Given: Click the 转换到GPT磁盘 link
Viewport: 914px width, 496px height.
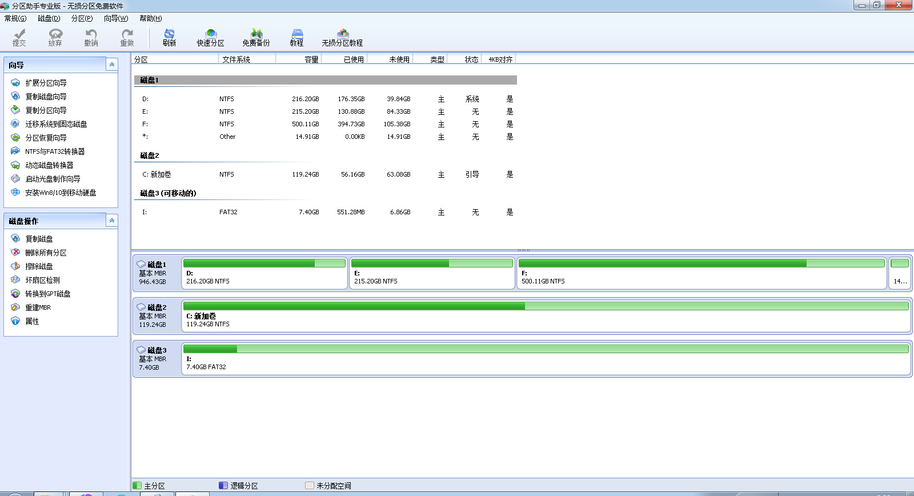Looking at the screenshot, I should point(48,294).
